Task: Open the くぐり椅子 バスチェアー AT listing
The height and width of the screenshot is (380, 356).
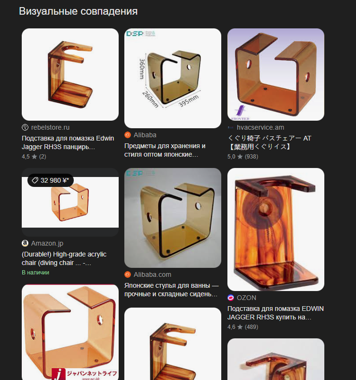Action: 269,142
